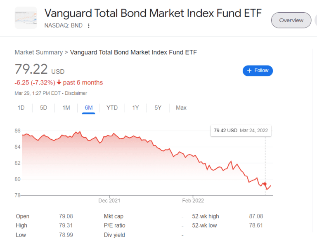Viewport: 317px width, 246px height.
Task: Click the Dec 2021 axis label
Action: point(109,201)
